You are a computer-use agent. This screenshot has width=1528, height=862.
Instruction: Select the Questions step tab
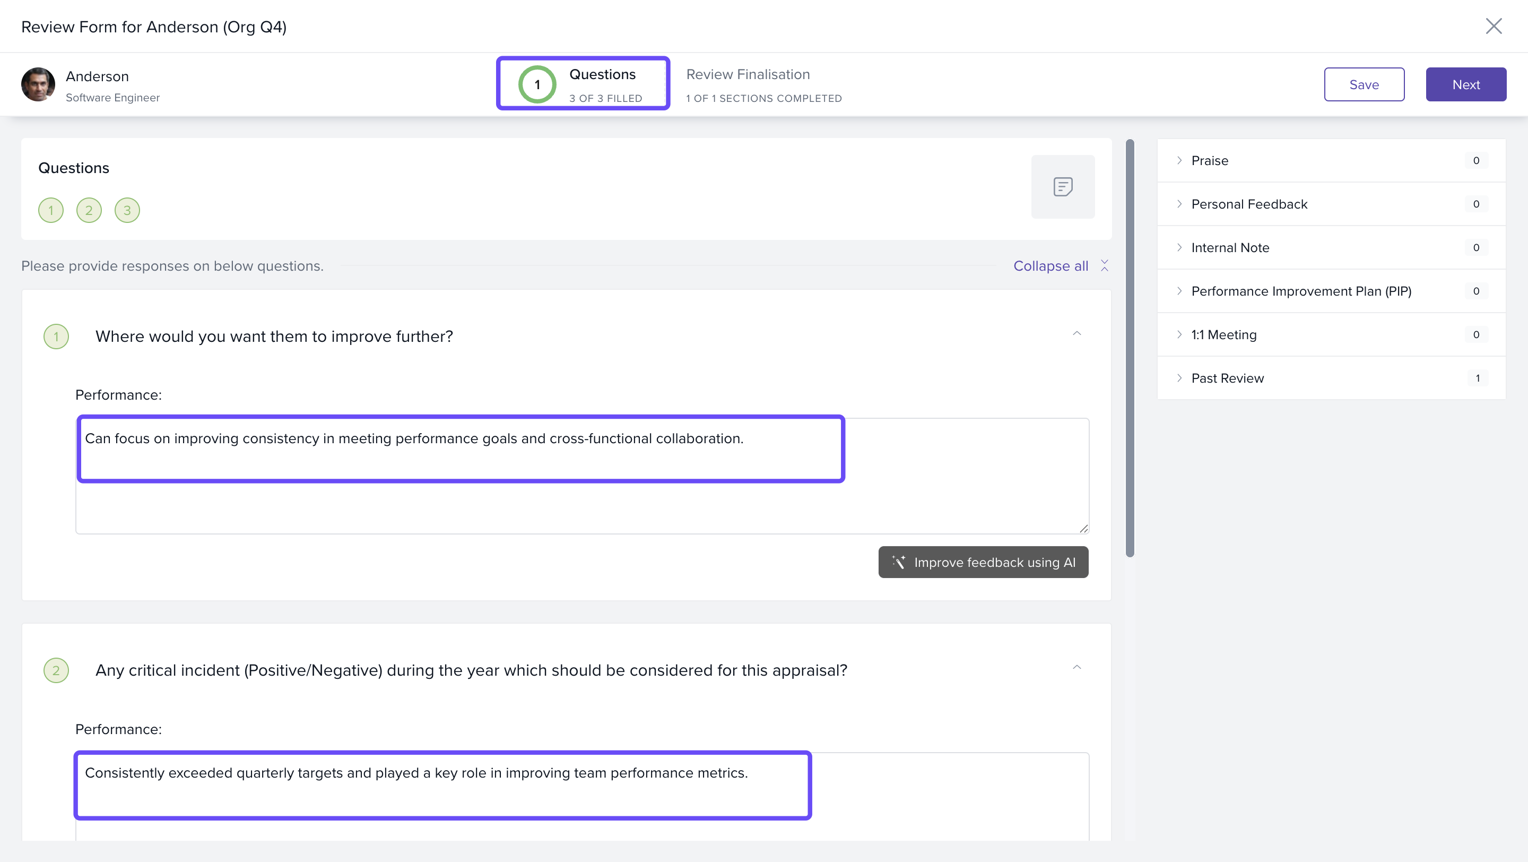583,84
